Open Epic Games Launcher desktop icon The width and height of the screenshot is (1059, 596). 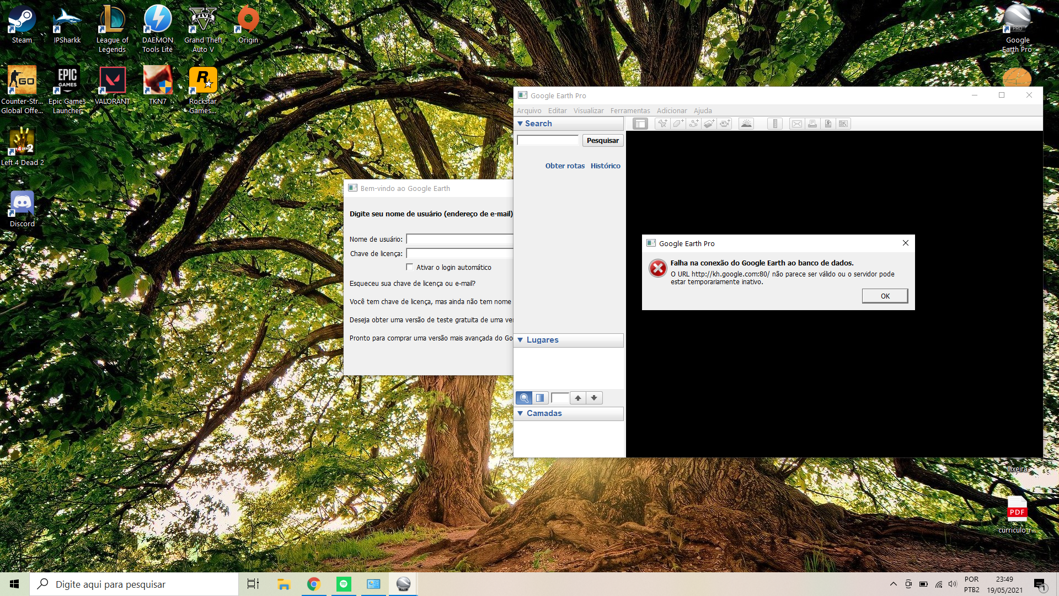click(67, 90)
